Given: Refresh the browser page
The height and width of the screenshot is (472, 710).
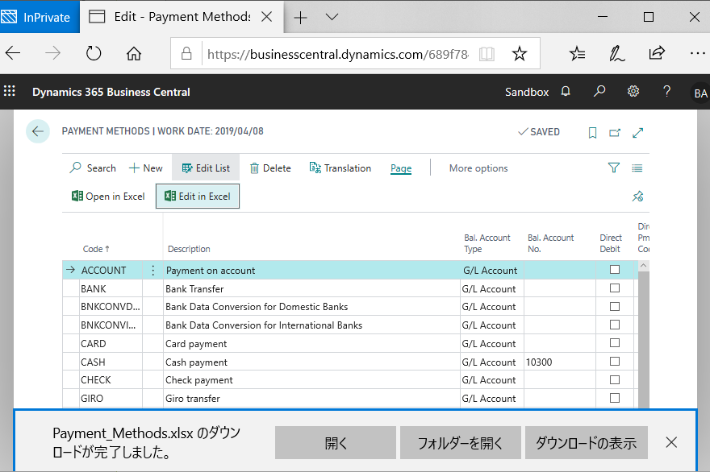Looking at the screenshot, I should click(x=94, y=53).
